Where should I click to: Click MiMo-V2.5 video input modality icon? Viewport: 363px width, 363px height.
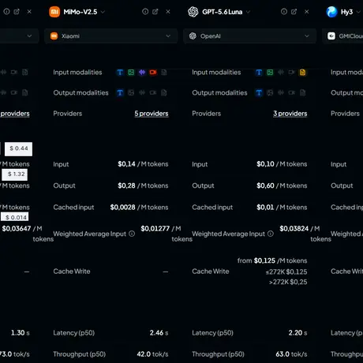pos(153,73)
